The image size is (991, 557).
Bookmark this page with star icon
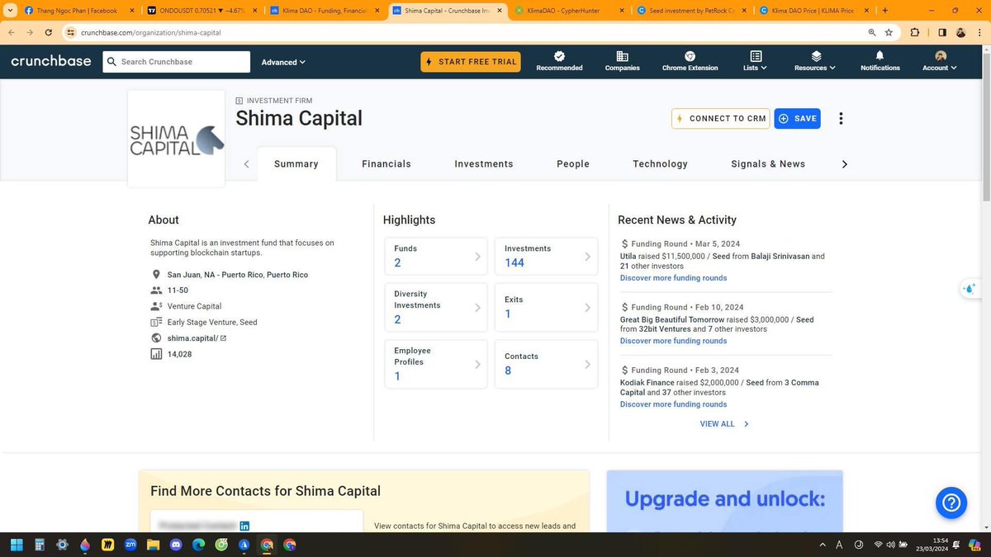tap(889, 32)
